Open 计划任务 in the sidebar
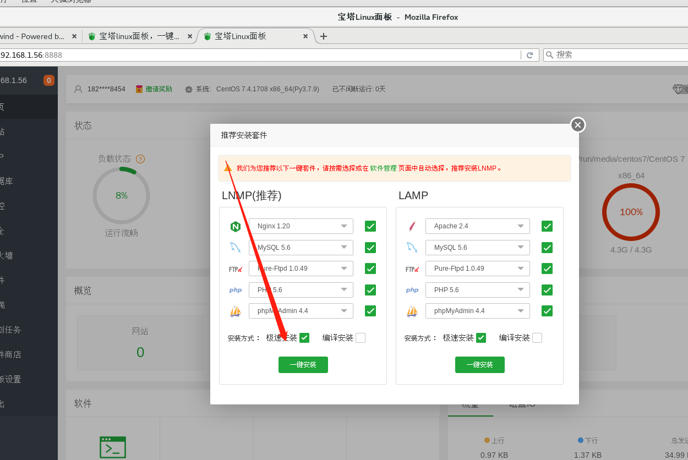The height and width of the screenshot is (460, 688). point(29,330)
